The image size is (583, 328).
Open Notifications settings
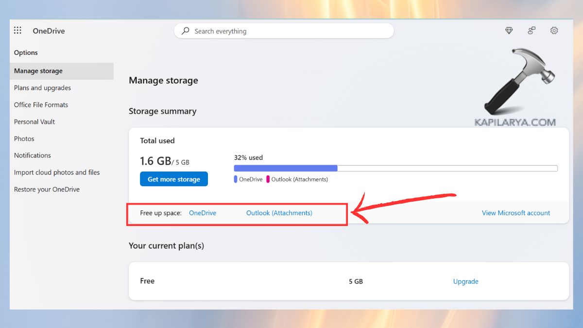pyautogui.click(x=32, y=155)
